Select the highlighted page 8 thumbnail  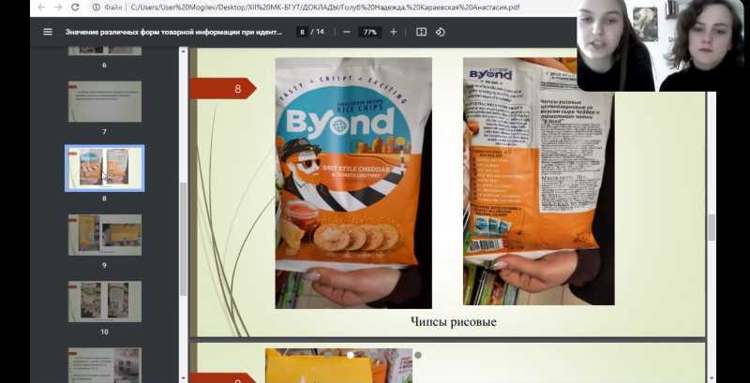pyautogui.click(x=105, y=169)
